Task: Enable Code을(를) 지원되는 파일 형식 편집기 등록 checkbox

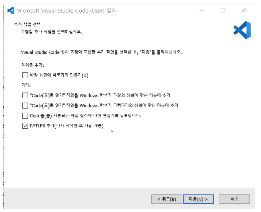Action: pyautogui.click(x=25, y=116)
